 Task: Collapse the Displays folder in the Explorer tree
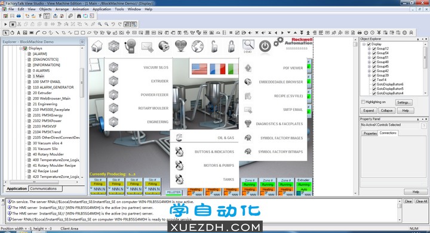(x=20, y=48)
